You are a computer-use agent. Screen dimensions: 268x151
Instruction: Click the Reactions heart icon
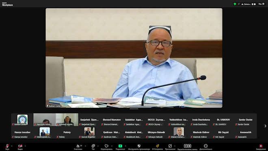(x=106, y=146)
